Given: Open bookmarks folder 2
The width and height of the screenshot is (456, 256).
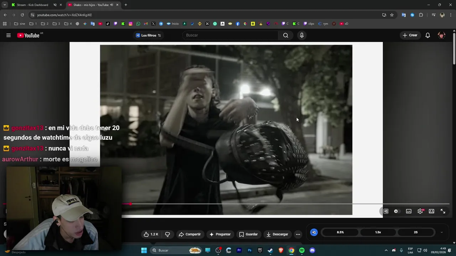Looking at the screenshot, I should 45,24.
